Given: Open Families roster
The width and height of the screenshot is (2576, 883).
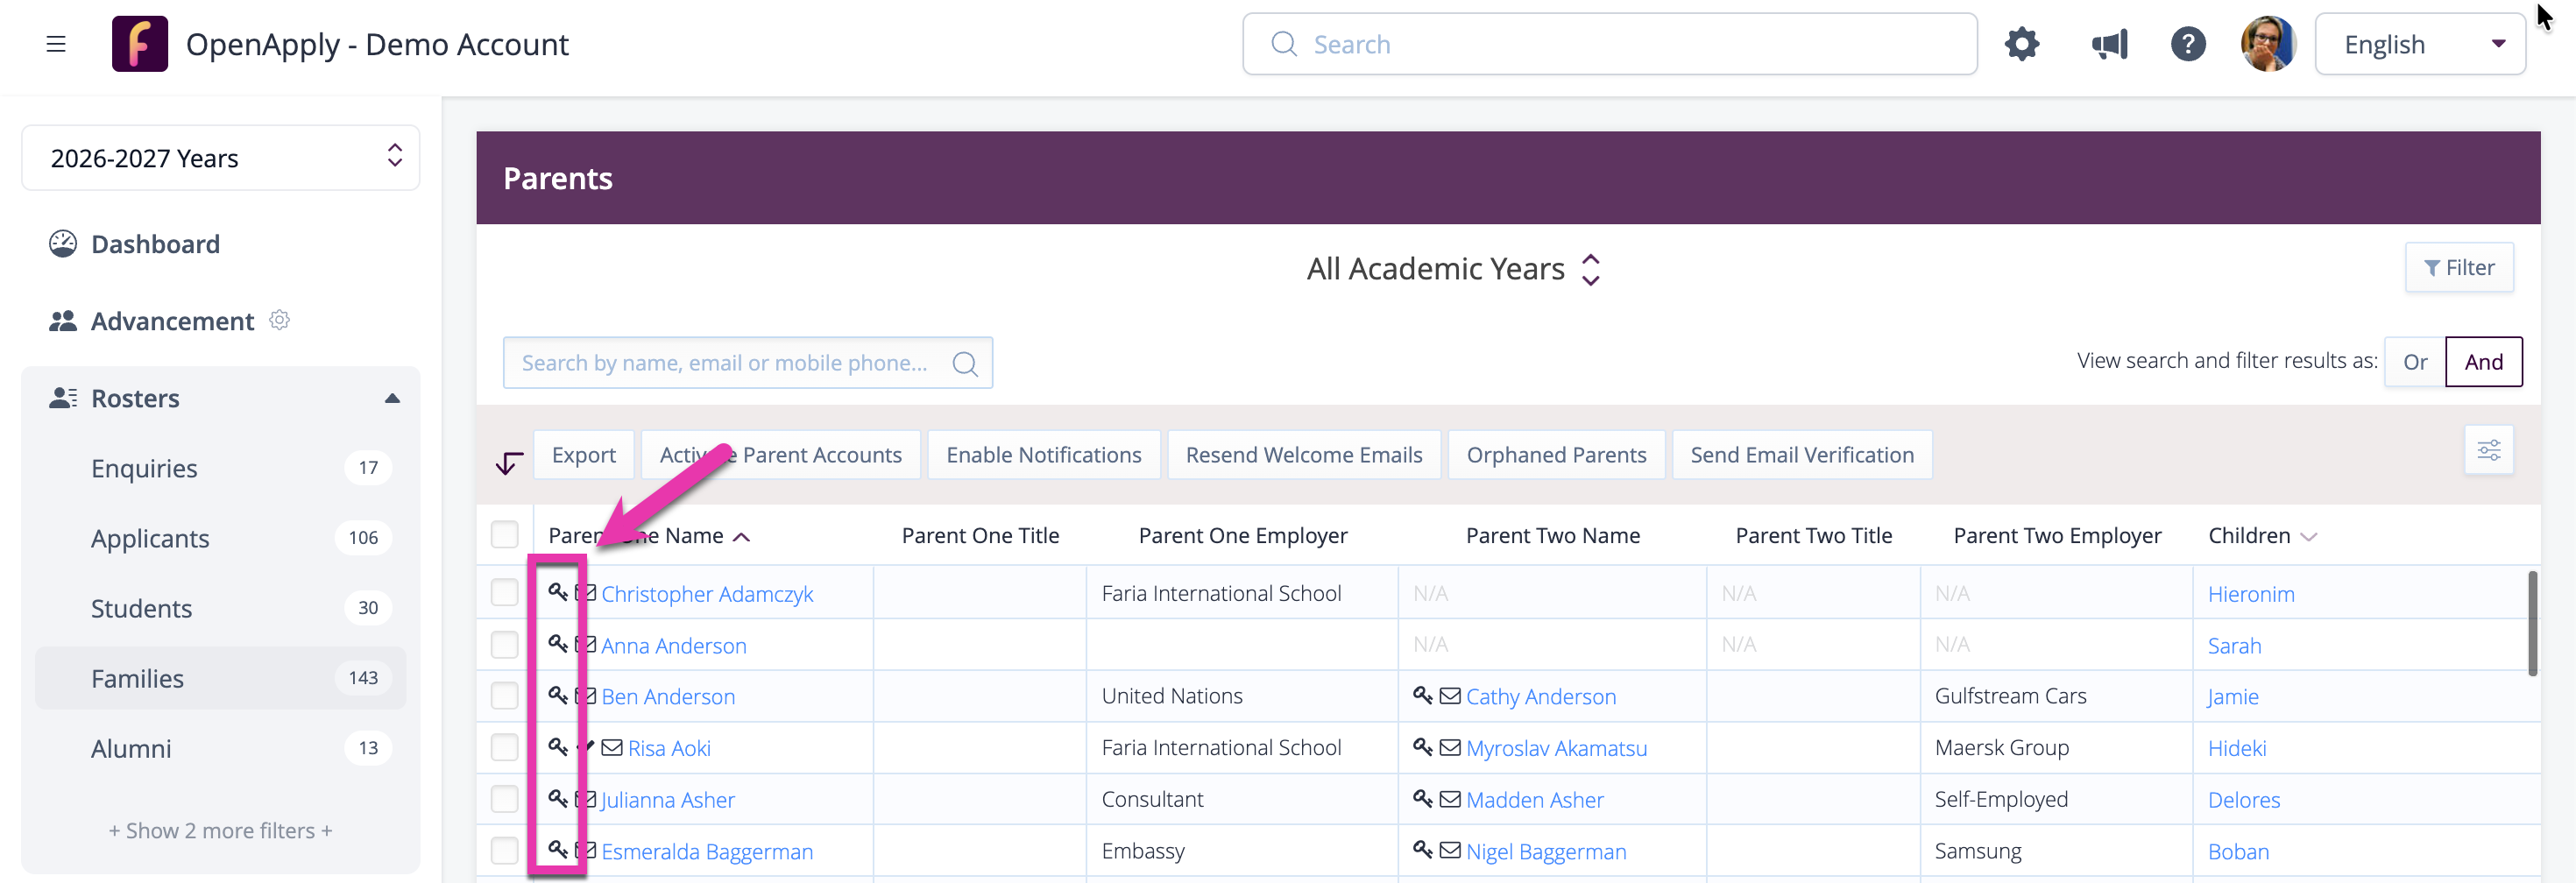Looking at the screenshot, I should pyautogui.click(x=221, y=678).
